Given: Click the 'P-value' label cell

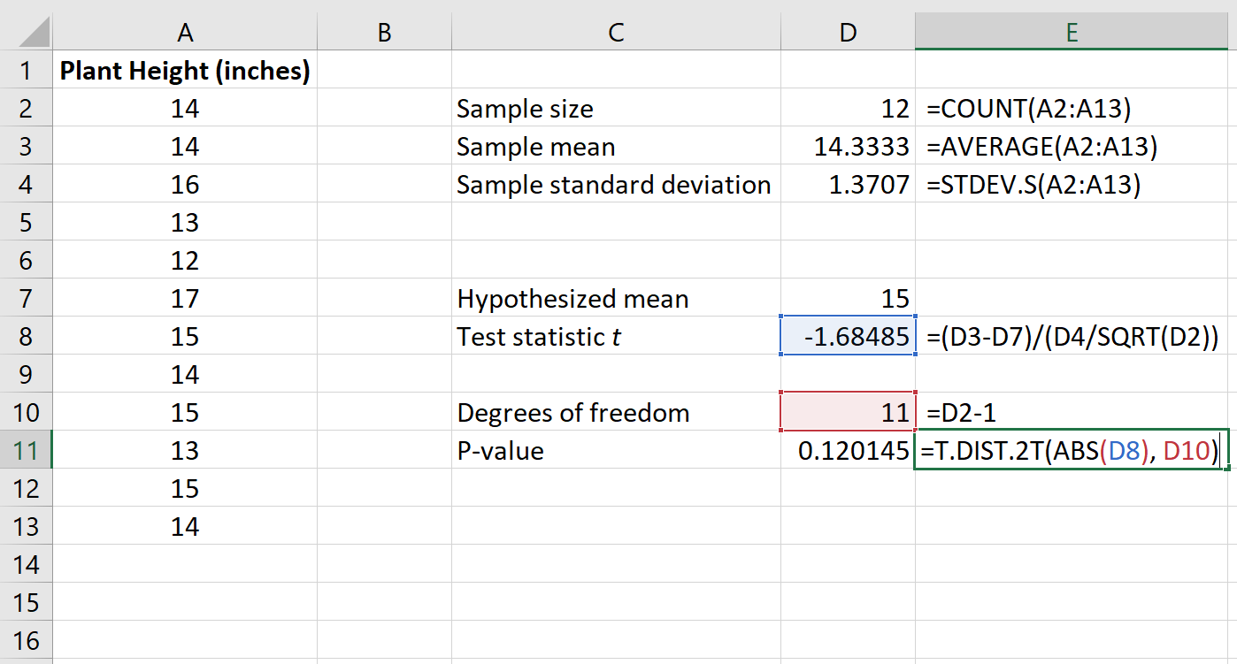Looking at the screenshot, I should click(x=616, y=450).
